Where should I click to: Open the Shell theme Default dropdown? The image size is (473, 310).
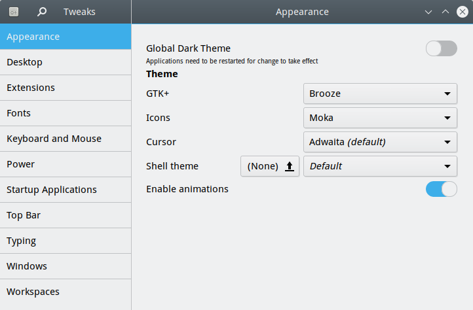pyautogui.click(x=380, y=166)
